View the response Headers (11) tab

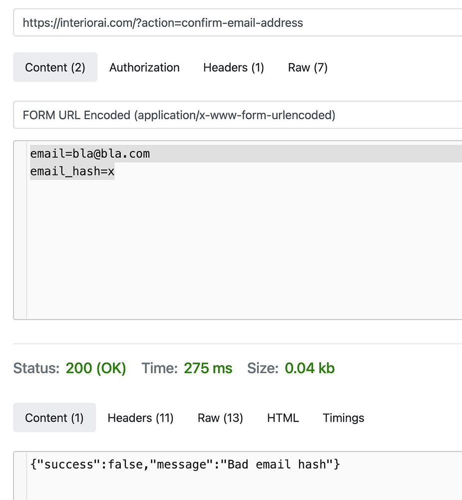tap(140, 418)
